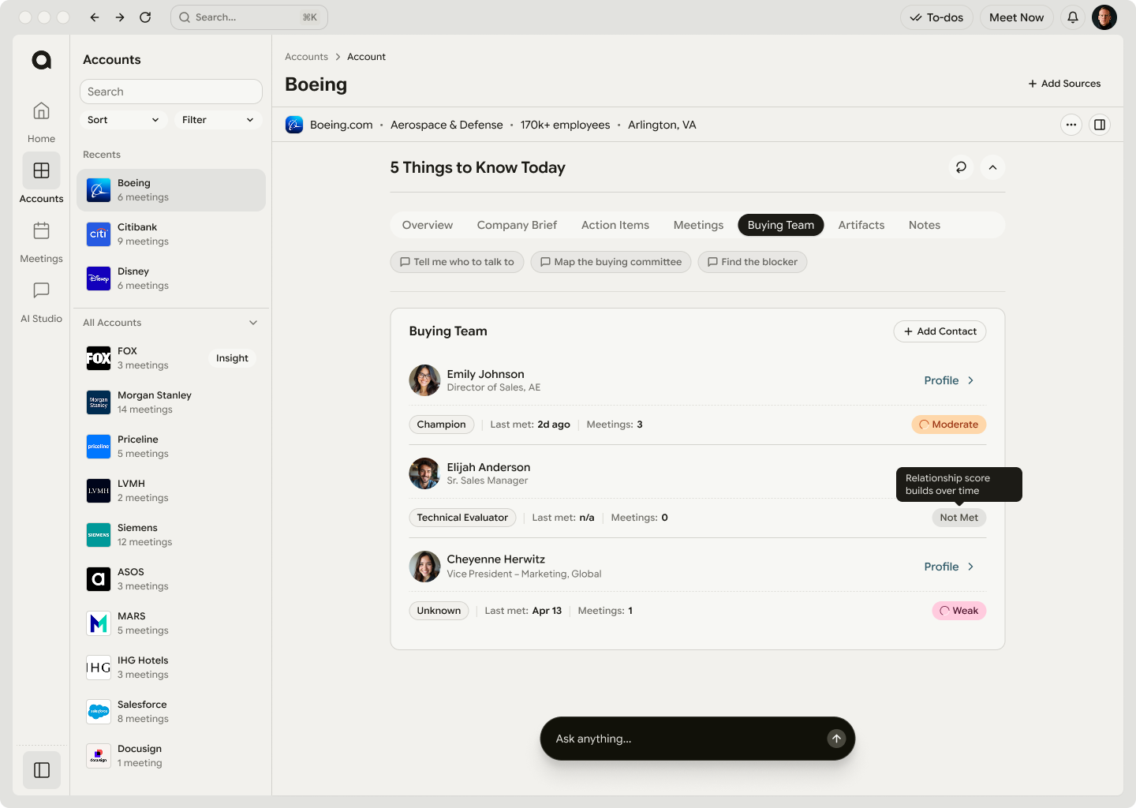
Task: Click Add Sources
Action: 1064,84
